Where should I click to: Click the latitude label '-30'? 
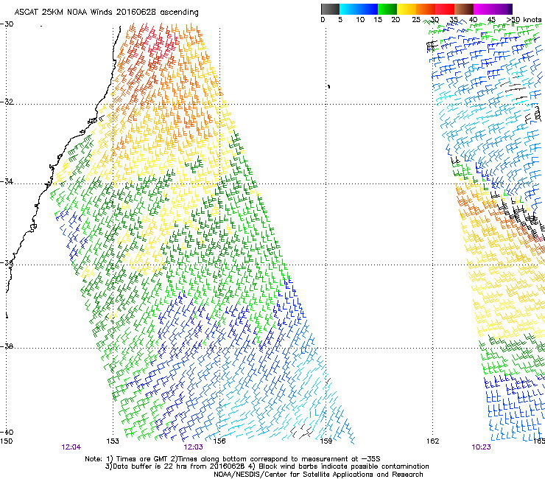(7, 24)
